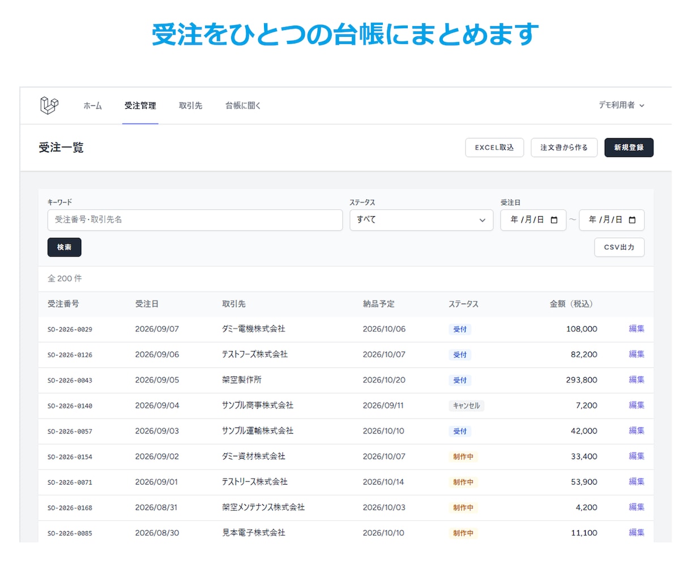This screenshot has width=691, height=576.
Task: Edit order SO-2026-0071 via 編集 link
Action: (637, 481)
